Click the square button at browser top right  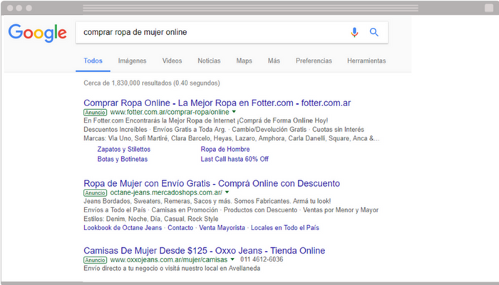click(489, 8)
